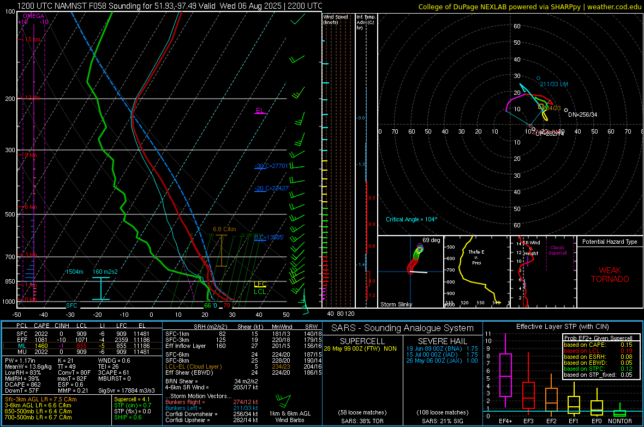
Task: Click the magenta "EL" marker on the skew-T
Action: [x=260, y=111]
